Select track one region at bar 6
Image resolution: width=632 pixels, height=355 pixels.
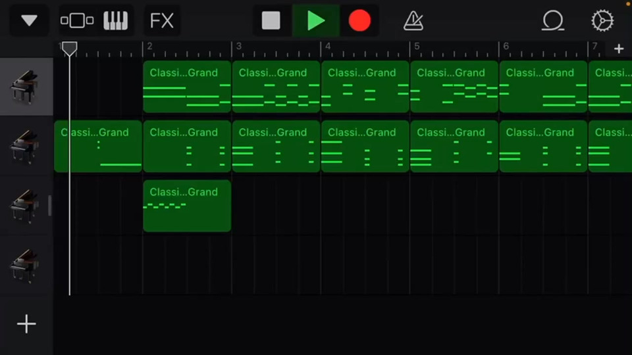(x=543, y=87)
